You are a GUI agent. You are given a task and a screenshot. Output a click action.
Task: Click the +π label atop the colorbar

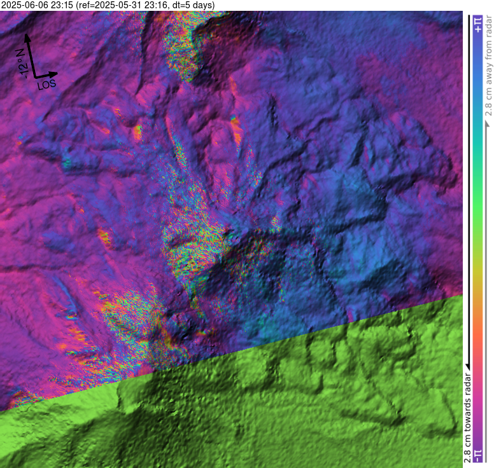click(478, 25)
